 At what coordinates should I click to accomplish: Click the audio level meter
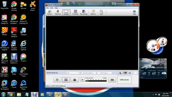[x=96, y=81]
